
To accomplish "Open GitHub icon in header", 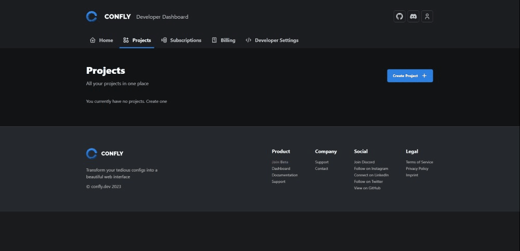I will (399, 17).
